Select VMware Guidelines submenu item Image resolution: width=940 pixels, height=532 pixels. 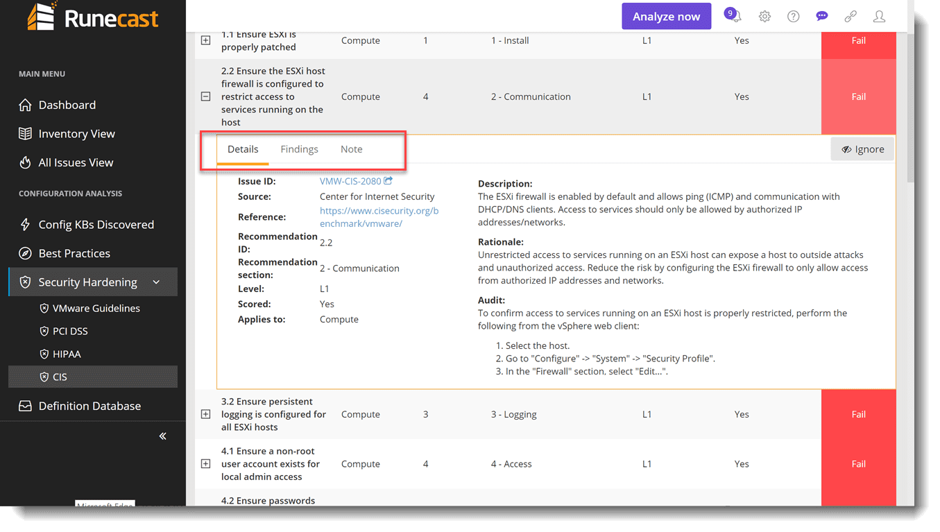tap(96, 308)
